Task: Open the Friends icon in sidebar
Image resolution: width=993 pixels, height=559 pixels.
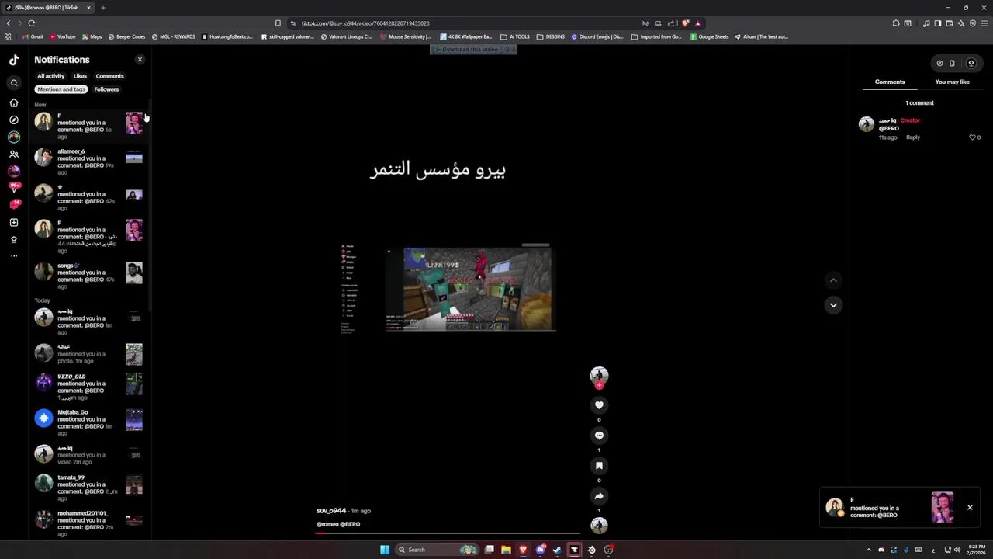Action: [x=14, y=154]
